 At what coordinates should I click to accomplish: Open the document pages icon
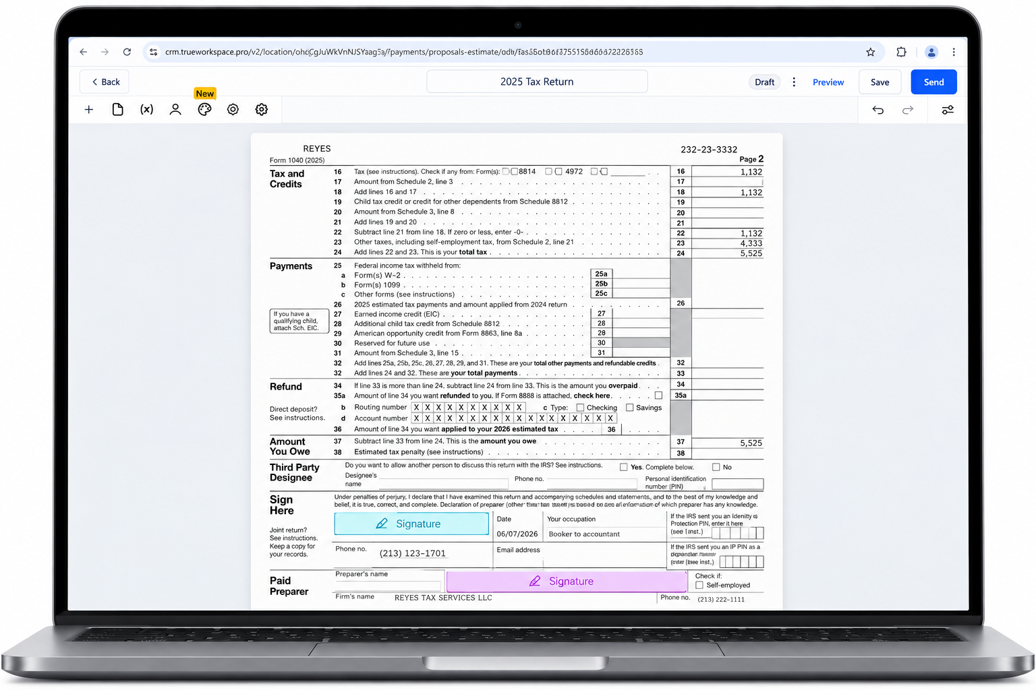(x=117, y=109)
